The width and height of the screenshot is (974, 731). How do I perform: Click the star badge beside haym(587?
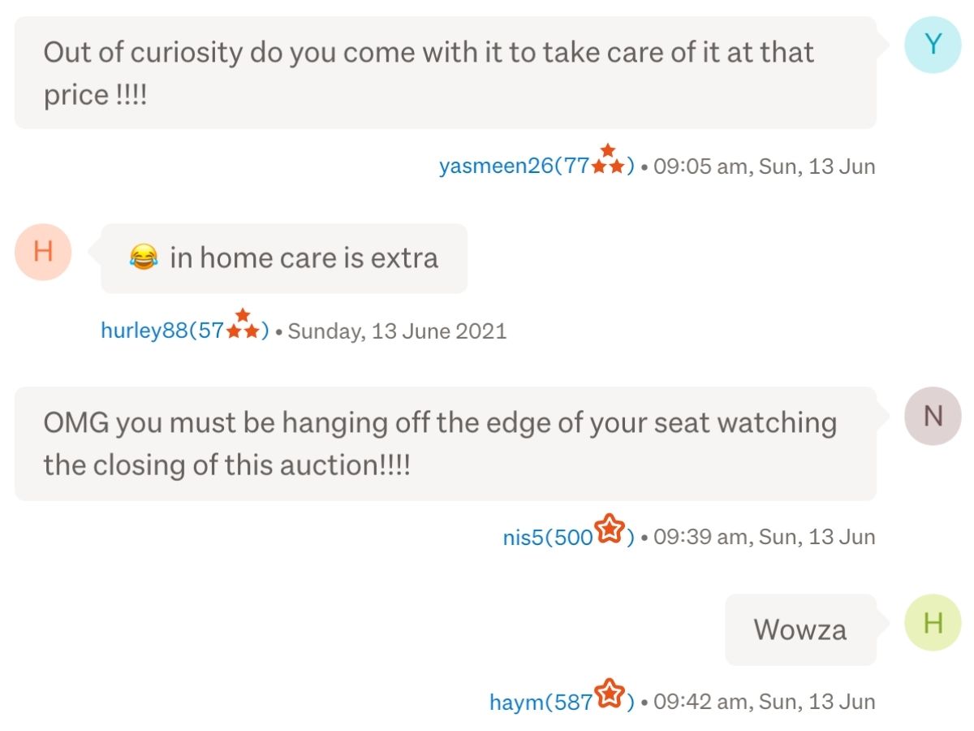pos(610,694)
